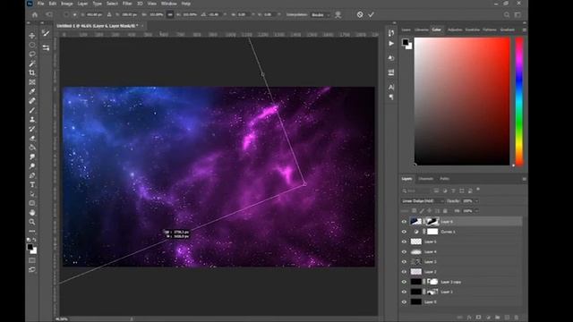This screenshot has height=322, width=573.
Task: Commit the transform with checkmark
Action: 372,14
